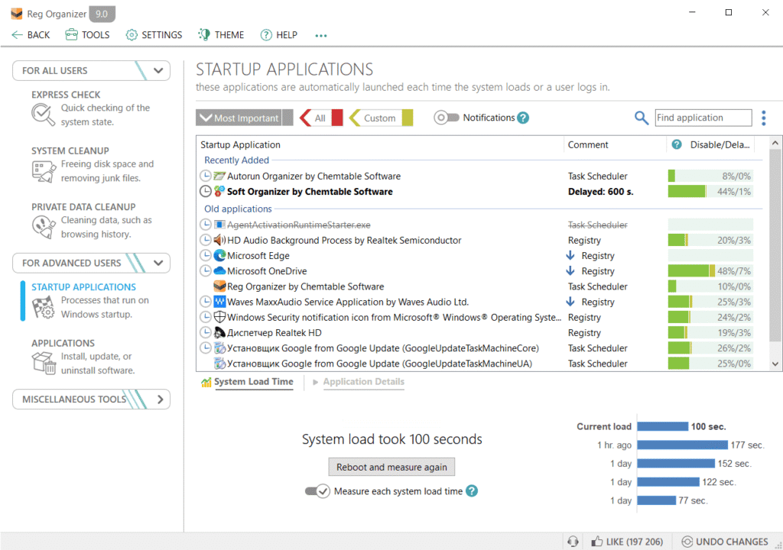Click the Waves MaxxAudio icon
Image resolution: width=783 pixels, height=550 pixels.
tap(219, 302)
